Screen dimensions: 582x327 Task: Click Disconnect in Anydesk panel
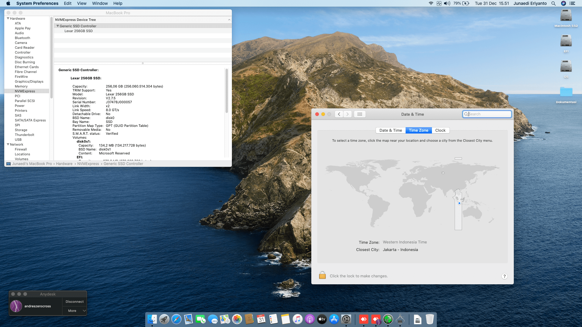(x=75, y=302)
